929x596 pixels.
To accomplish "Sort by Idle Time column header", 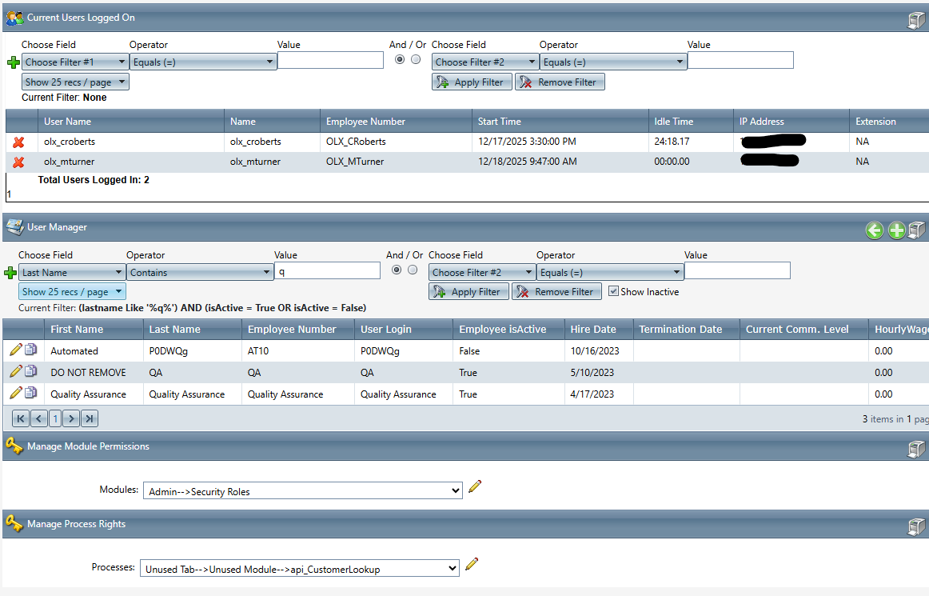I will (x=673, y=122).
